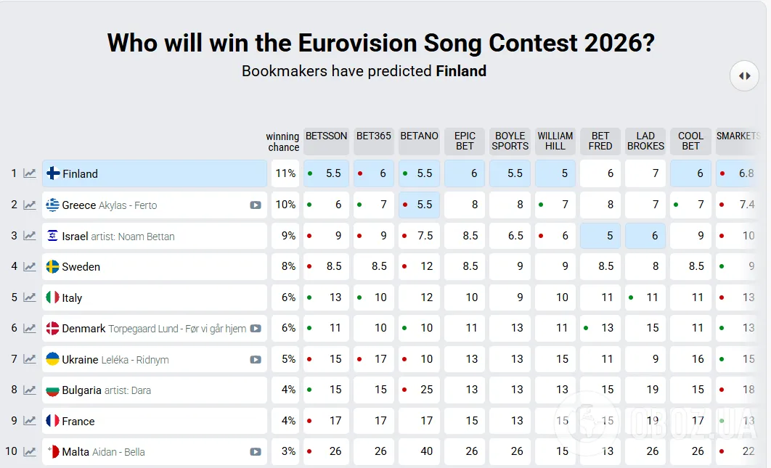
Task: Select the COOL BET column header
Action: 690,141
